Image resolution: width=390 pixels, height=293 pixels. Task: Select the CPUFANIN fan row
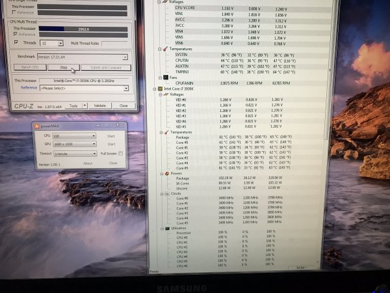coord(248,83)
